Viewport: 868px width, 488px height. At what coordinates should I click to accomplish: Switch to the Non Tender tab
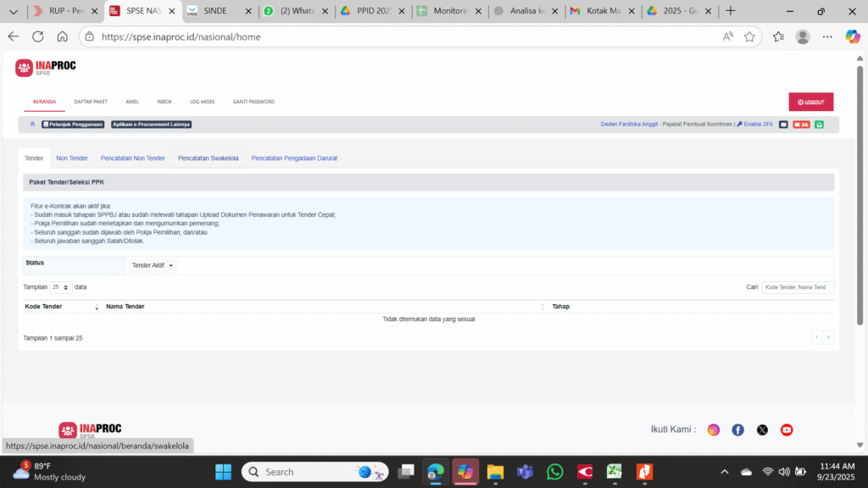(x=72, y=158)
